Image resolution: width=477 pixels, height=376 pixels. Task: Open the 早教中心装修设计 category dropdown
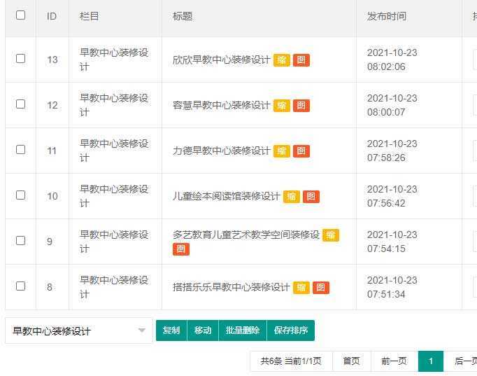[x=79, y=330]
